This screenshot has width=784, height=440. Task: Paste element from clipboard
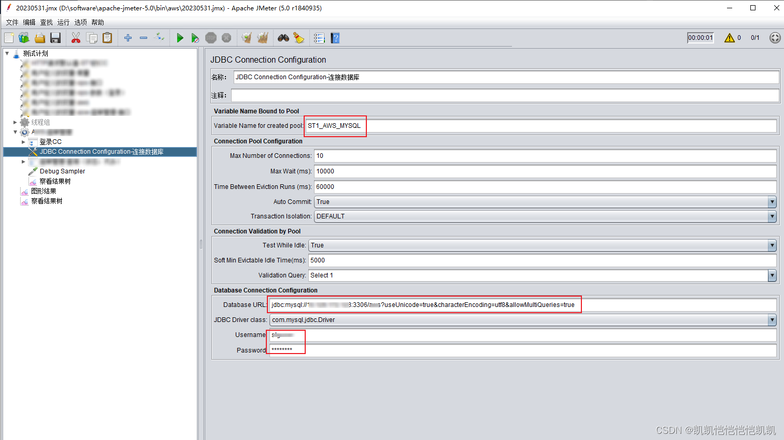[x=107, y=38]
